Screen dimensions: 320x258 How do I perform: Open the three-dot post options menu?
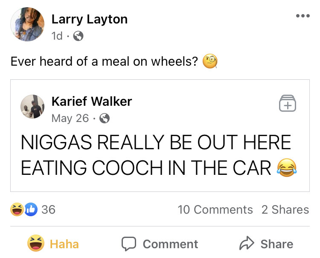tap(302, 16)
